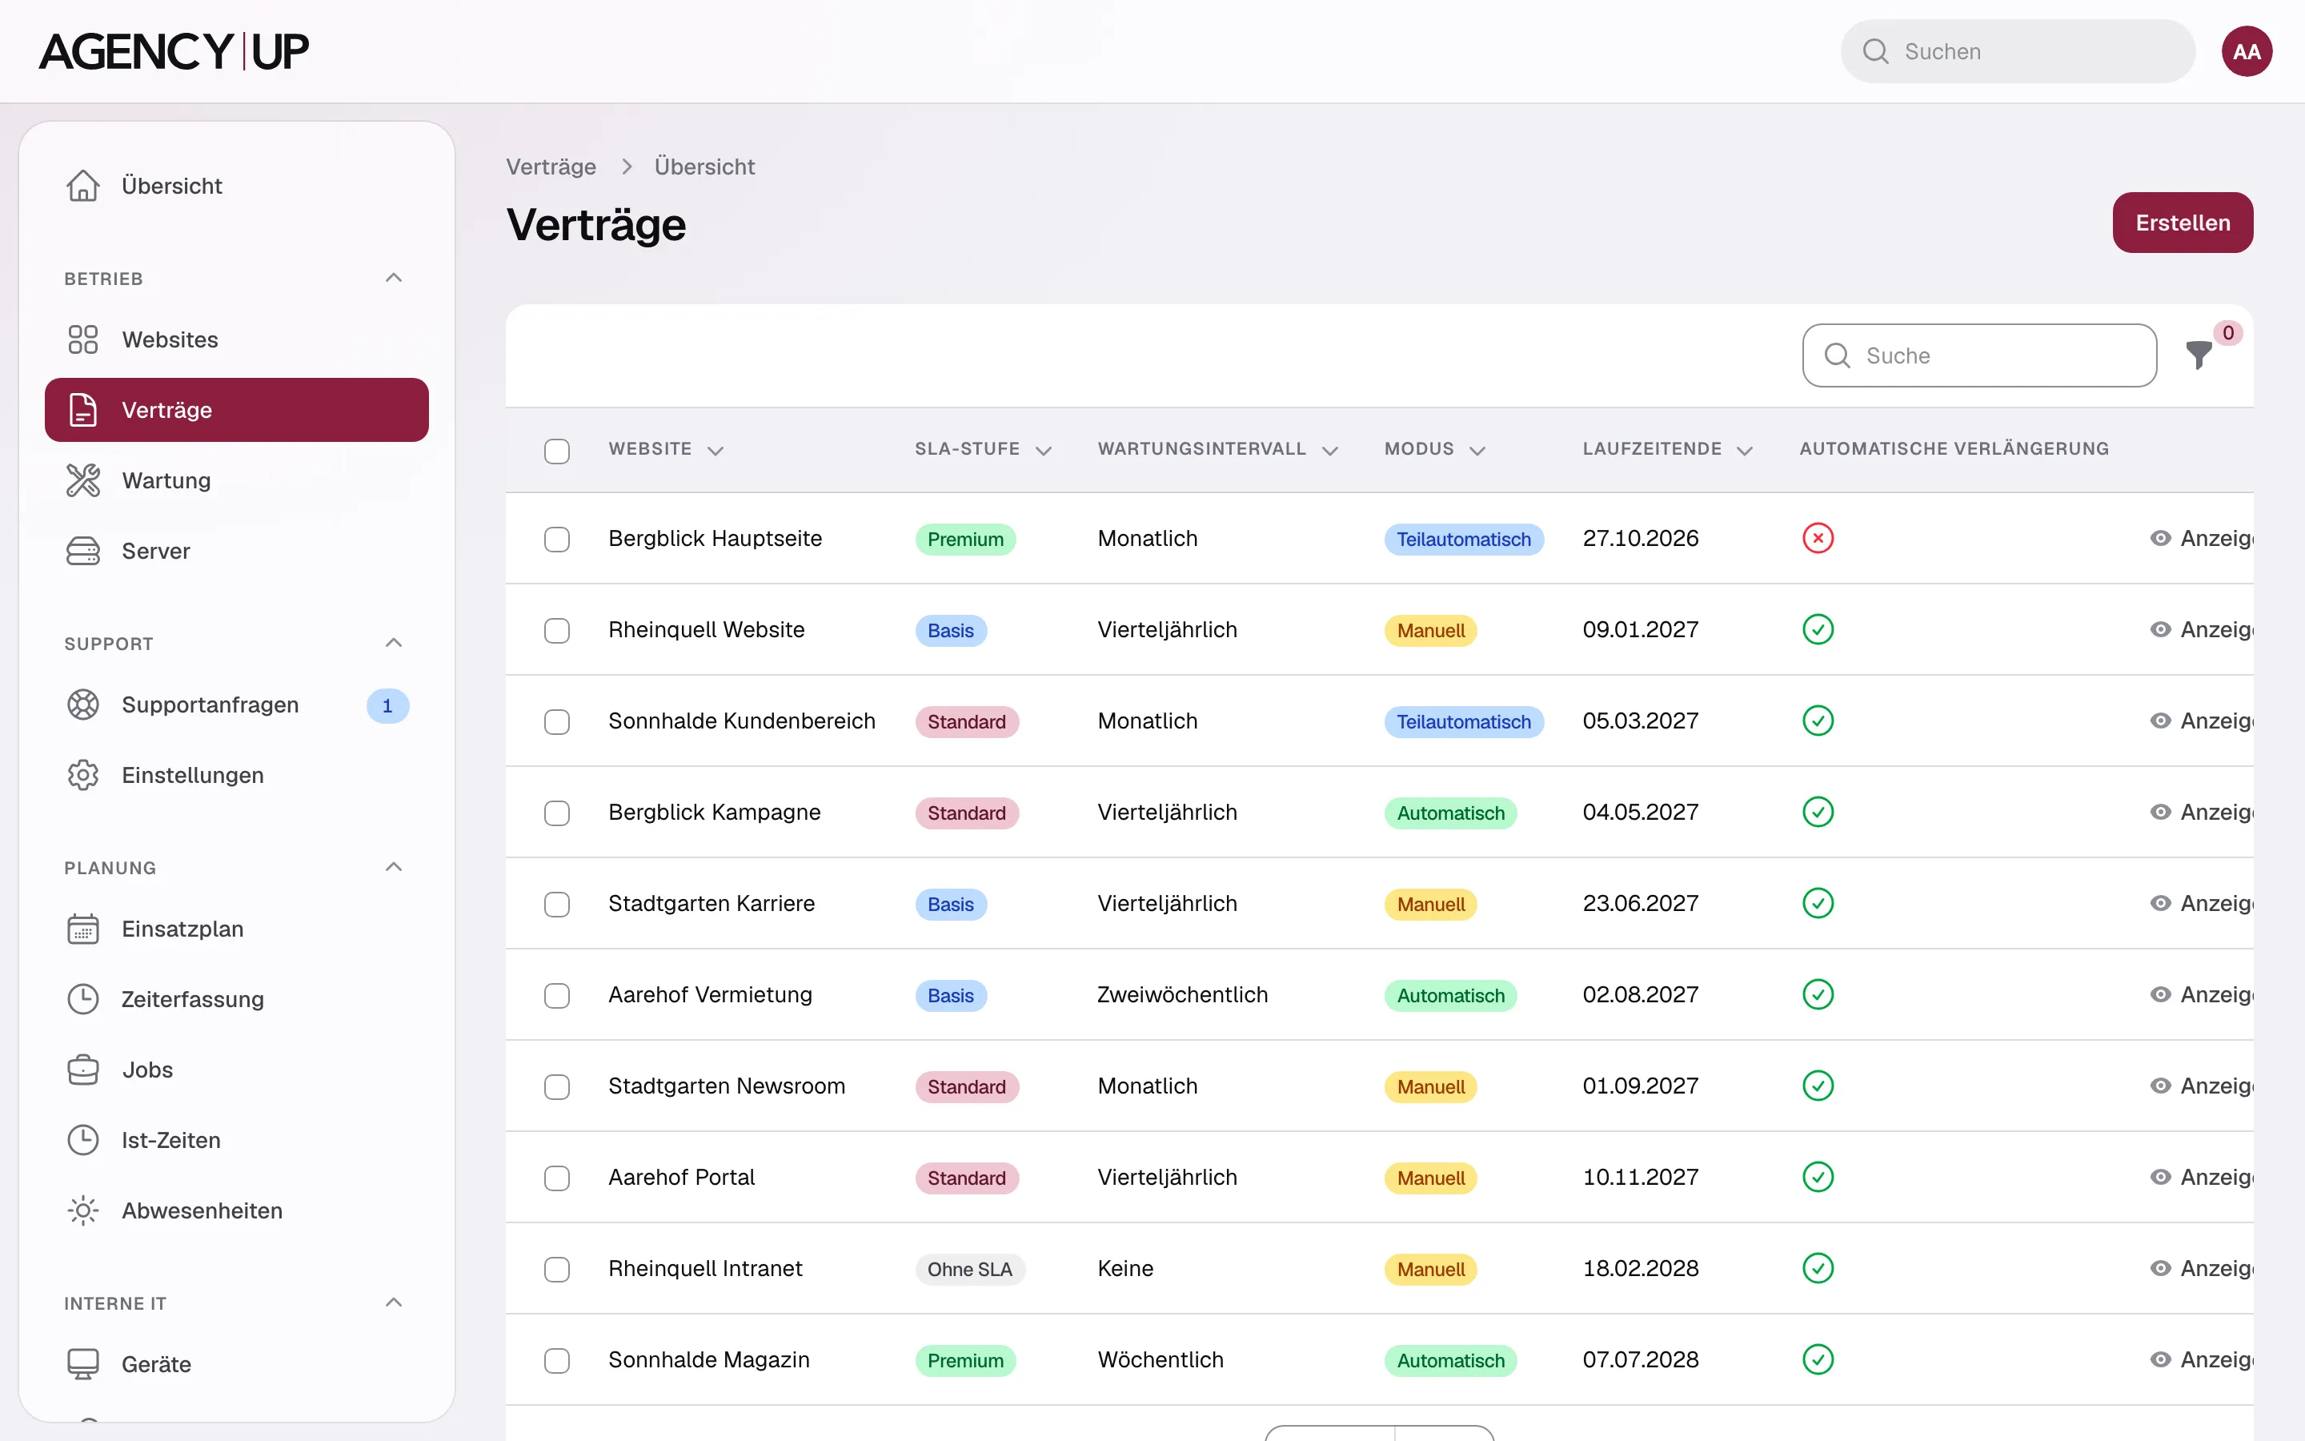2305x1441 pixels.
Task: Click the Geräte monitor icon
Action: [83, 1364]
